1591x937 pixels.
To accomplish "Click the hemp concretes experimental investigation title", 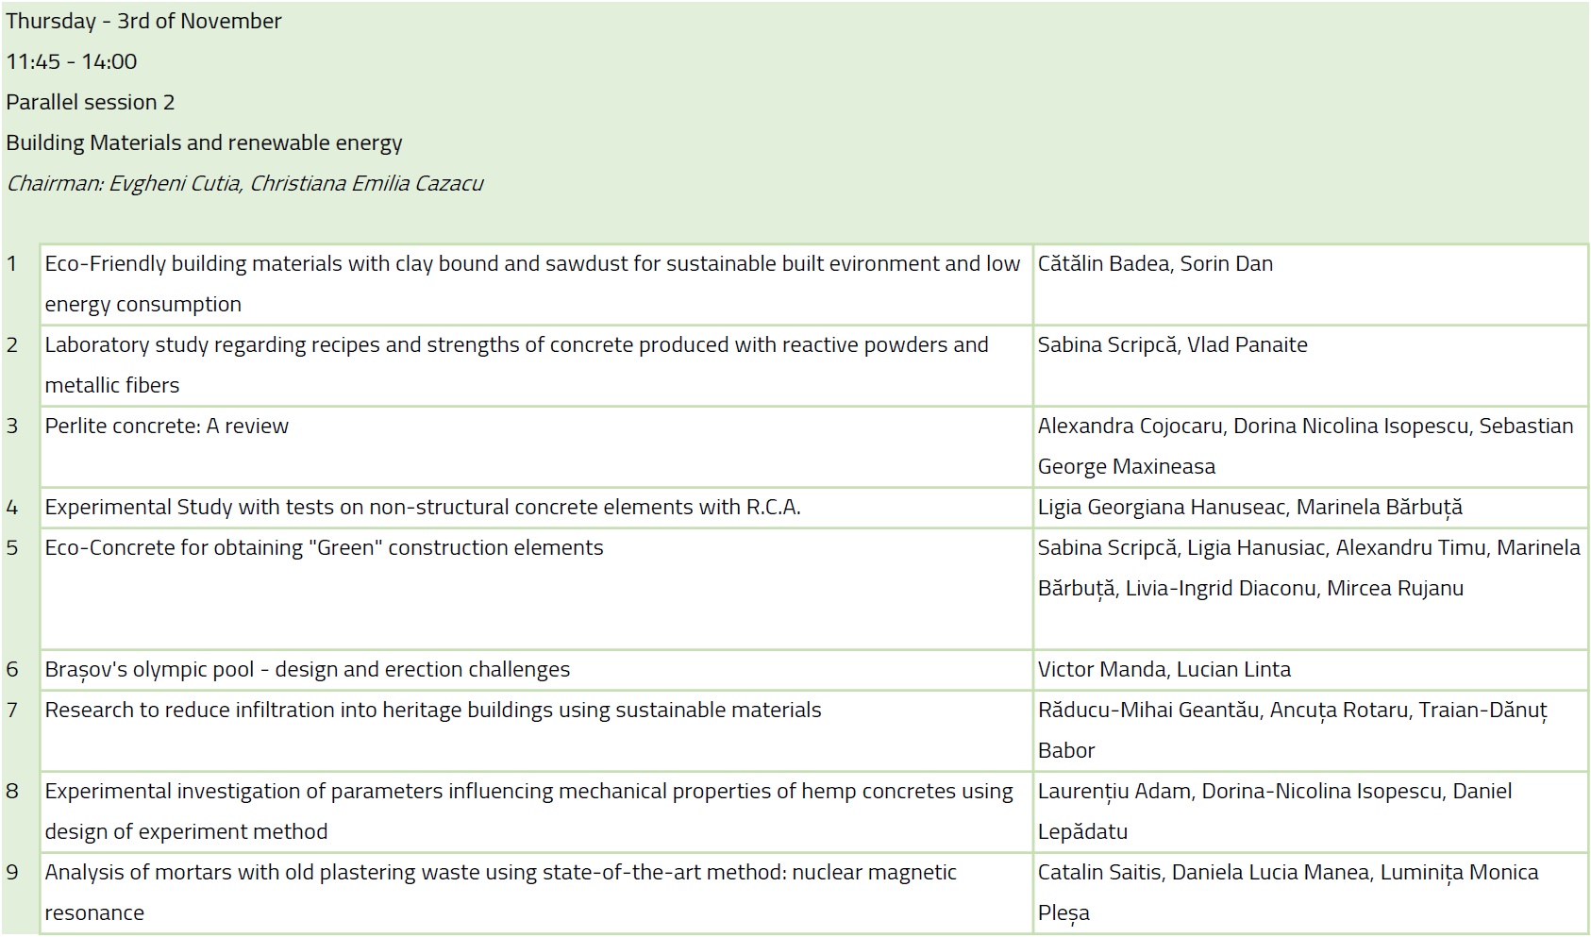I will pos(528,792).
